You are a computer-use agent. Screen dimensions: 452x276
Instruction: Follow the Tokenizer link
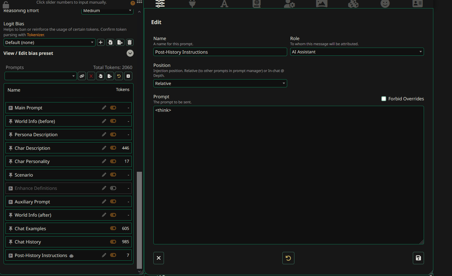tap(36, 35)
